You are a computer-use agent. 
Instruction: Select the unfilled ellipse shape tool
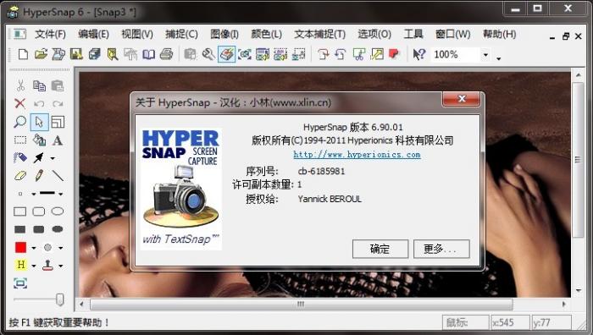tap(58, 211)
